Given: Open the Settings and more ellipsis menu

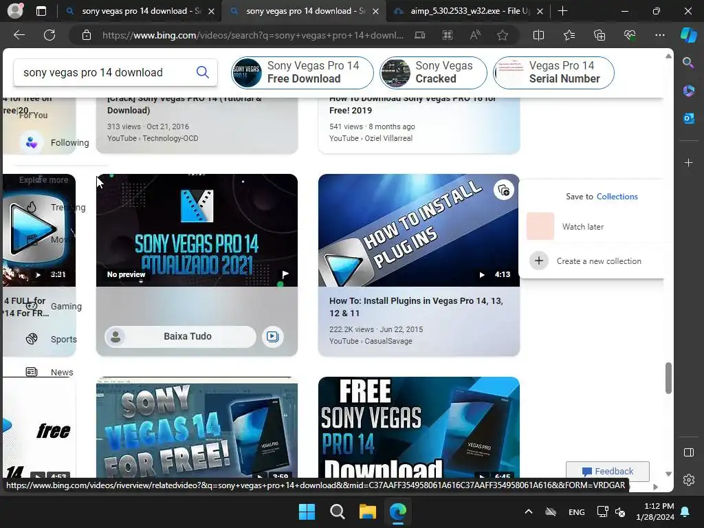Looking at the screenshot, I should (x=659, y=35).
